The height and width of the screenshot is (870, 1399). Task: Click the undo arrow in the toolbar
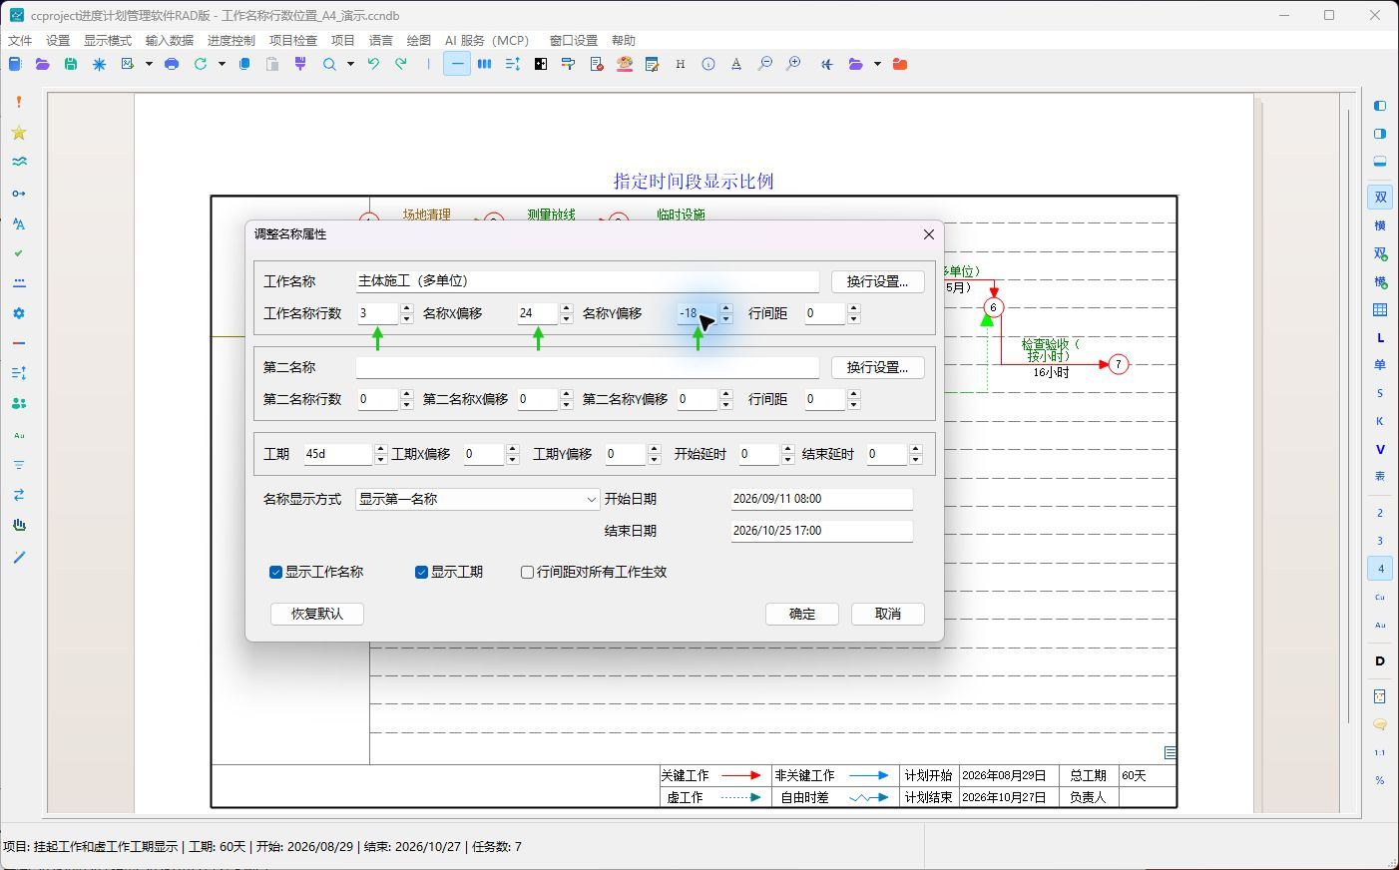coord(373,64)
